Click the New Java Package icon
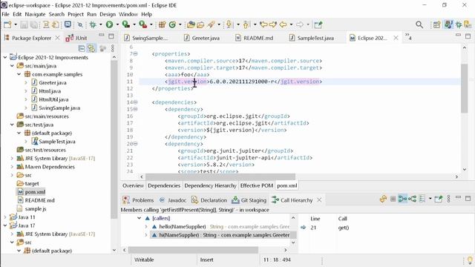Viewport: 475px width, 267px height. tap(162, 24)
